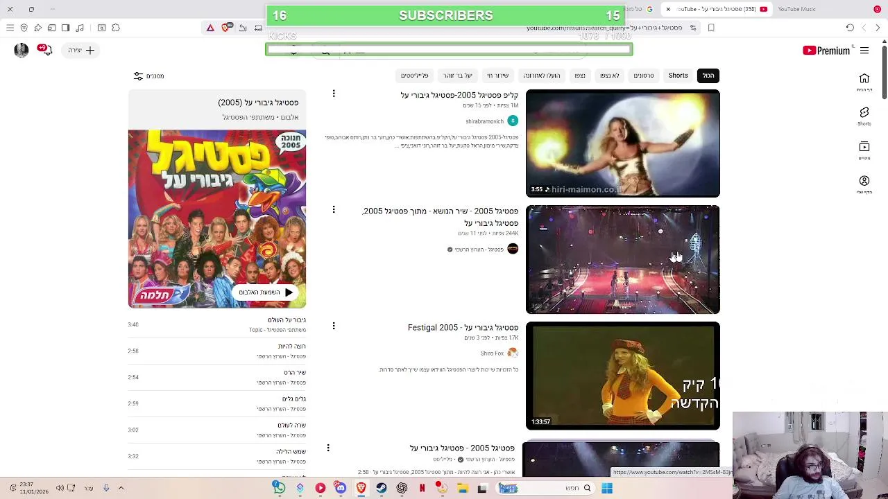The width and height of the screenshot is (888, 499).
Task: Open Steam from the taskbar
Action: tap(382, 488)
